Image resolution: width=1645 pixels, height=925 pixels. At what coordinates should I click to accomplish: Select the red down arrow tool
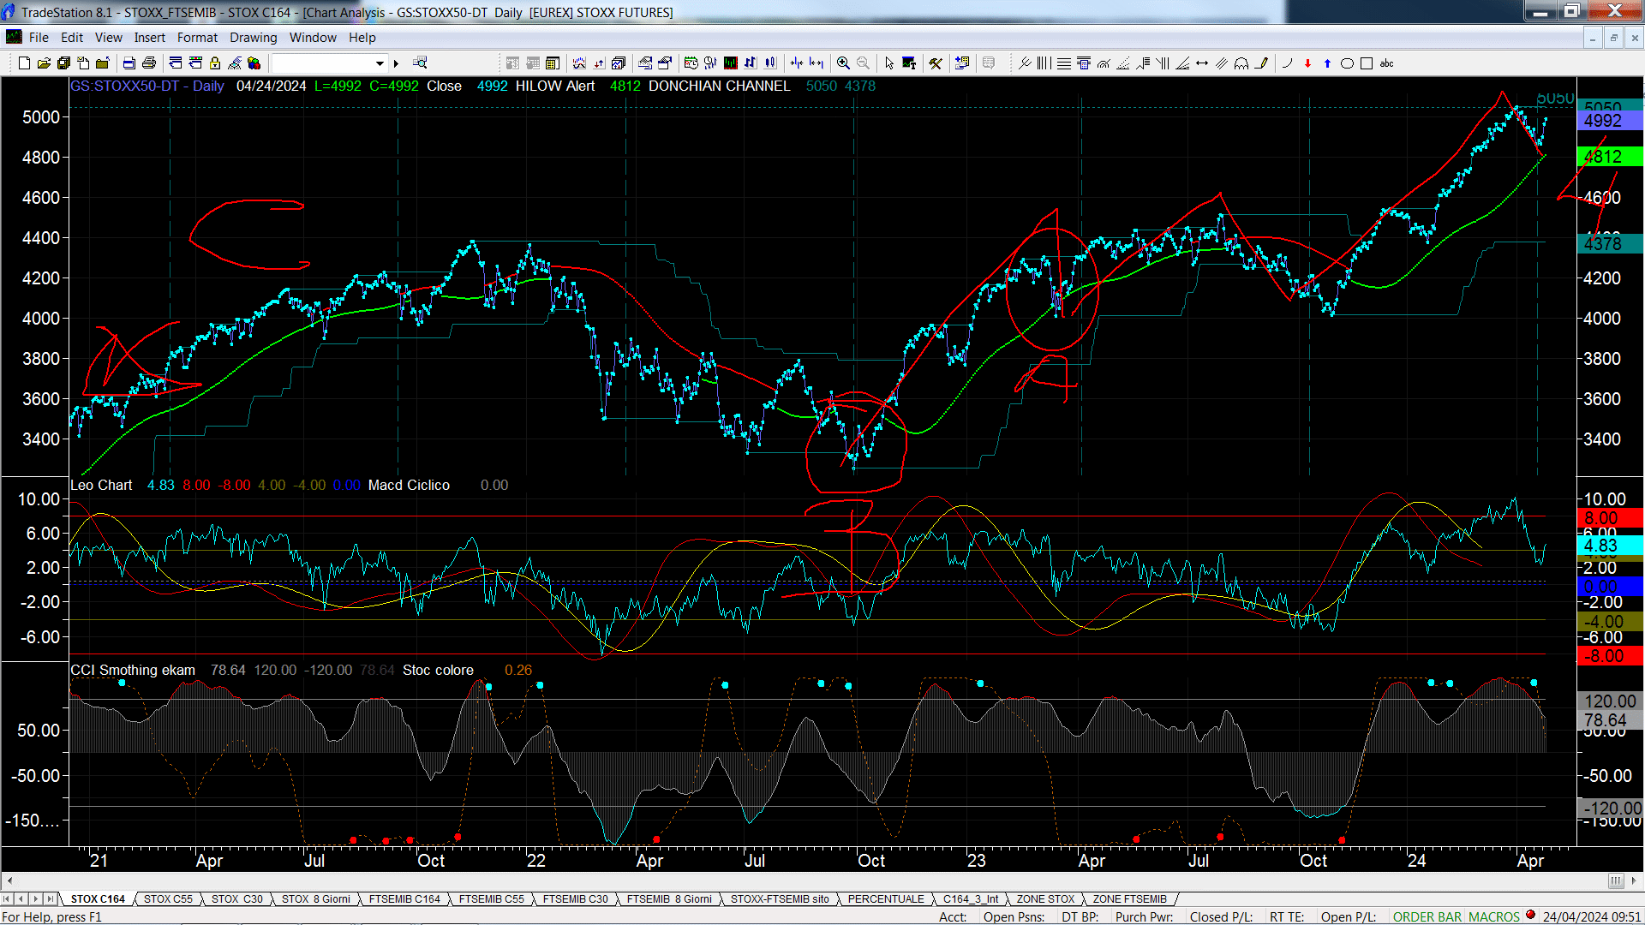point(1307,63)
